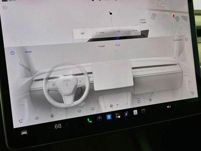Viewport: 201px width, 151px height.
Task: Toggle the front windshield defrost
Action: pos(79,111)
